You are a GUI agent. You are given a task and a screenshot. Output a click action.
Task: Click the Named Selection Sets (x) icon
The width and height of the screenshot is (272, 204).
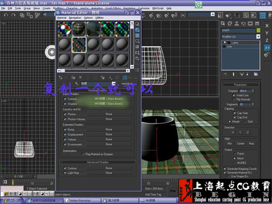click(x=183, y=15)
